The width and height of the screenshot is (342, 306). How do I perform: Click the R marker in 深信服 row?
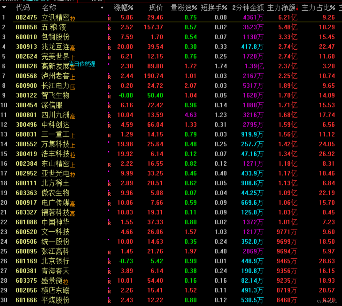pyautogui.click(x=109, y=106)
